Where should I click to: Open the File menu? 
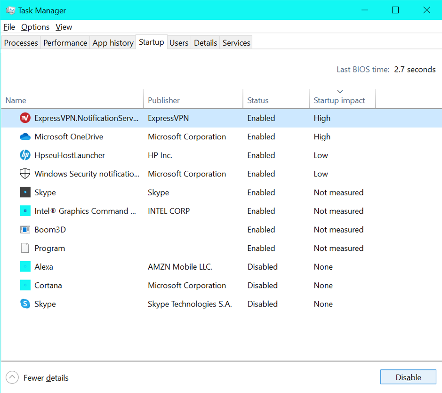coord(9,27)
